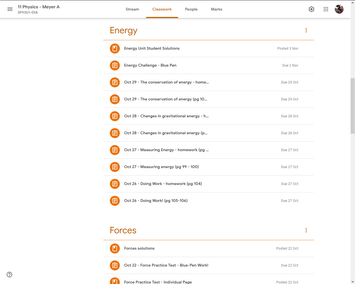This screenshot has width=355, height=284.
Task: Open the Forces topic heading
Action: pyautogui.click(x=123, y=230)
